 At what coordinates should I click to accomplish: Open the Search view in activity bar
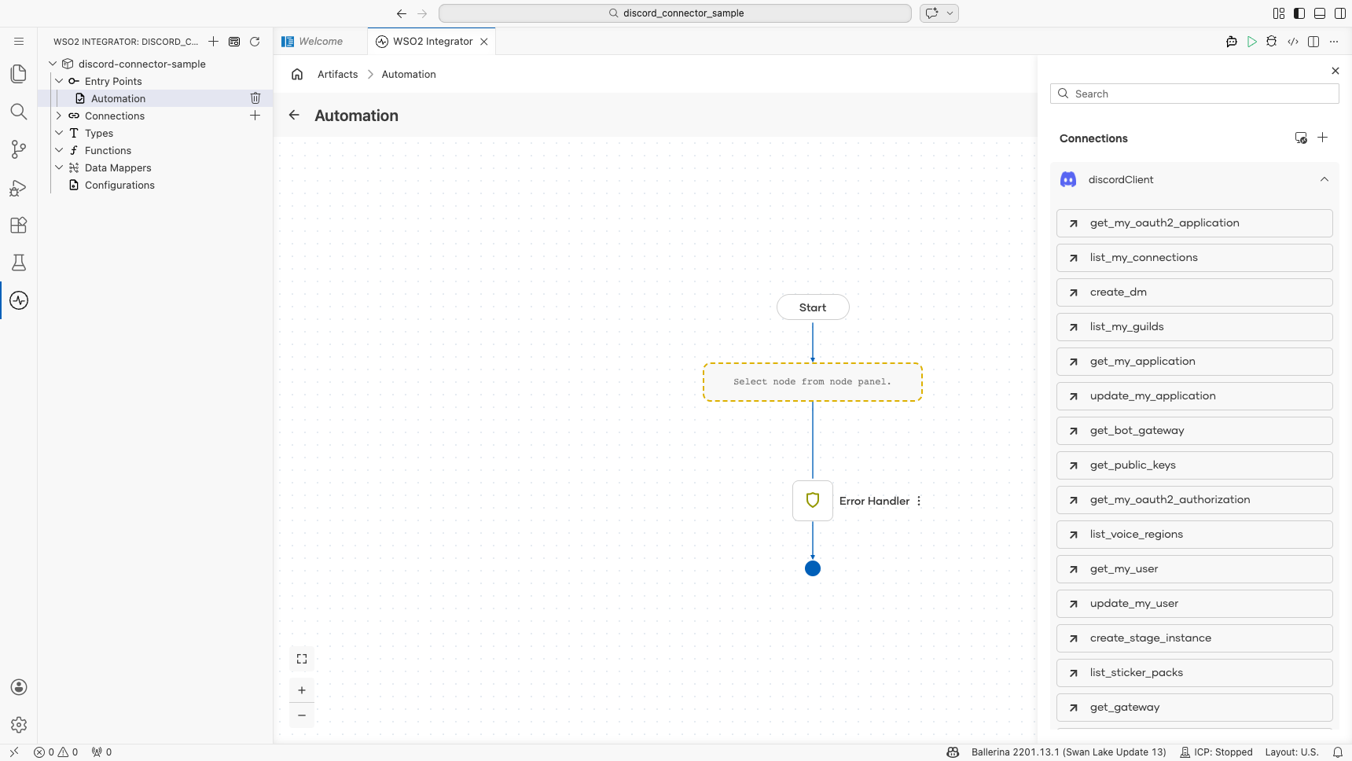[x=19, y=112]
